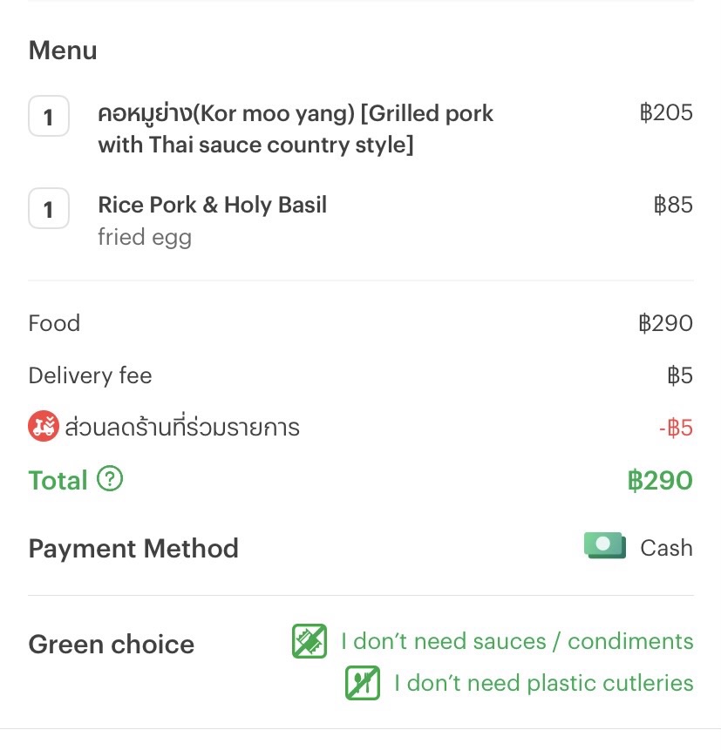721x750 pixels.
Task: Tap the fried egg option text
Action: pos(145,237)
